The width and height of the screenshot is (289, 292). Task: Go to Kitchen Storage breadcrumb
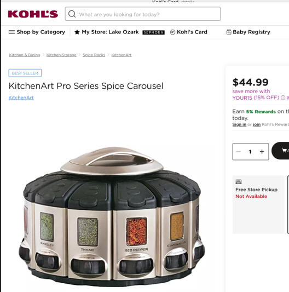(x=61, y=55)
